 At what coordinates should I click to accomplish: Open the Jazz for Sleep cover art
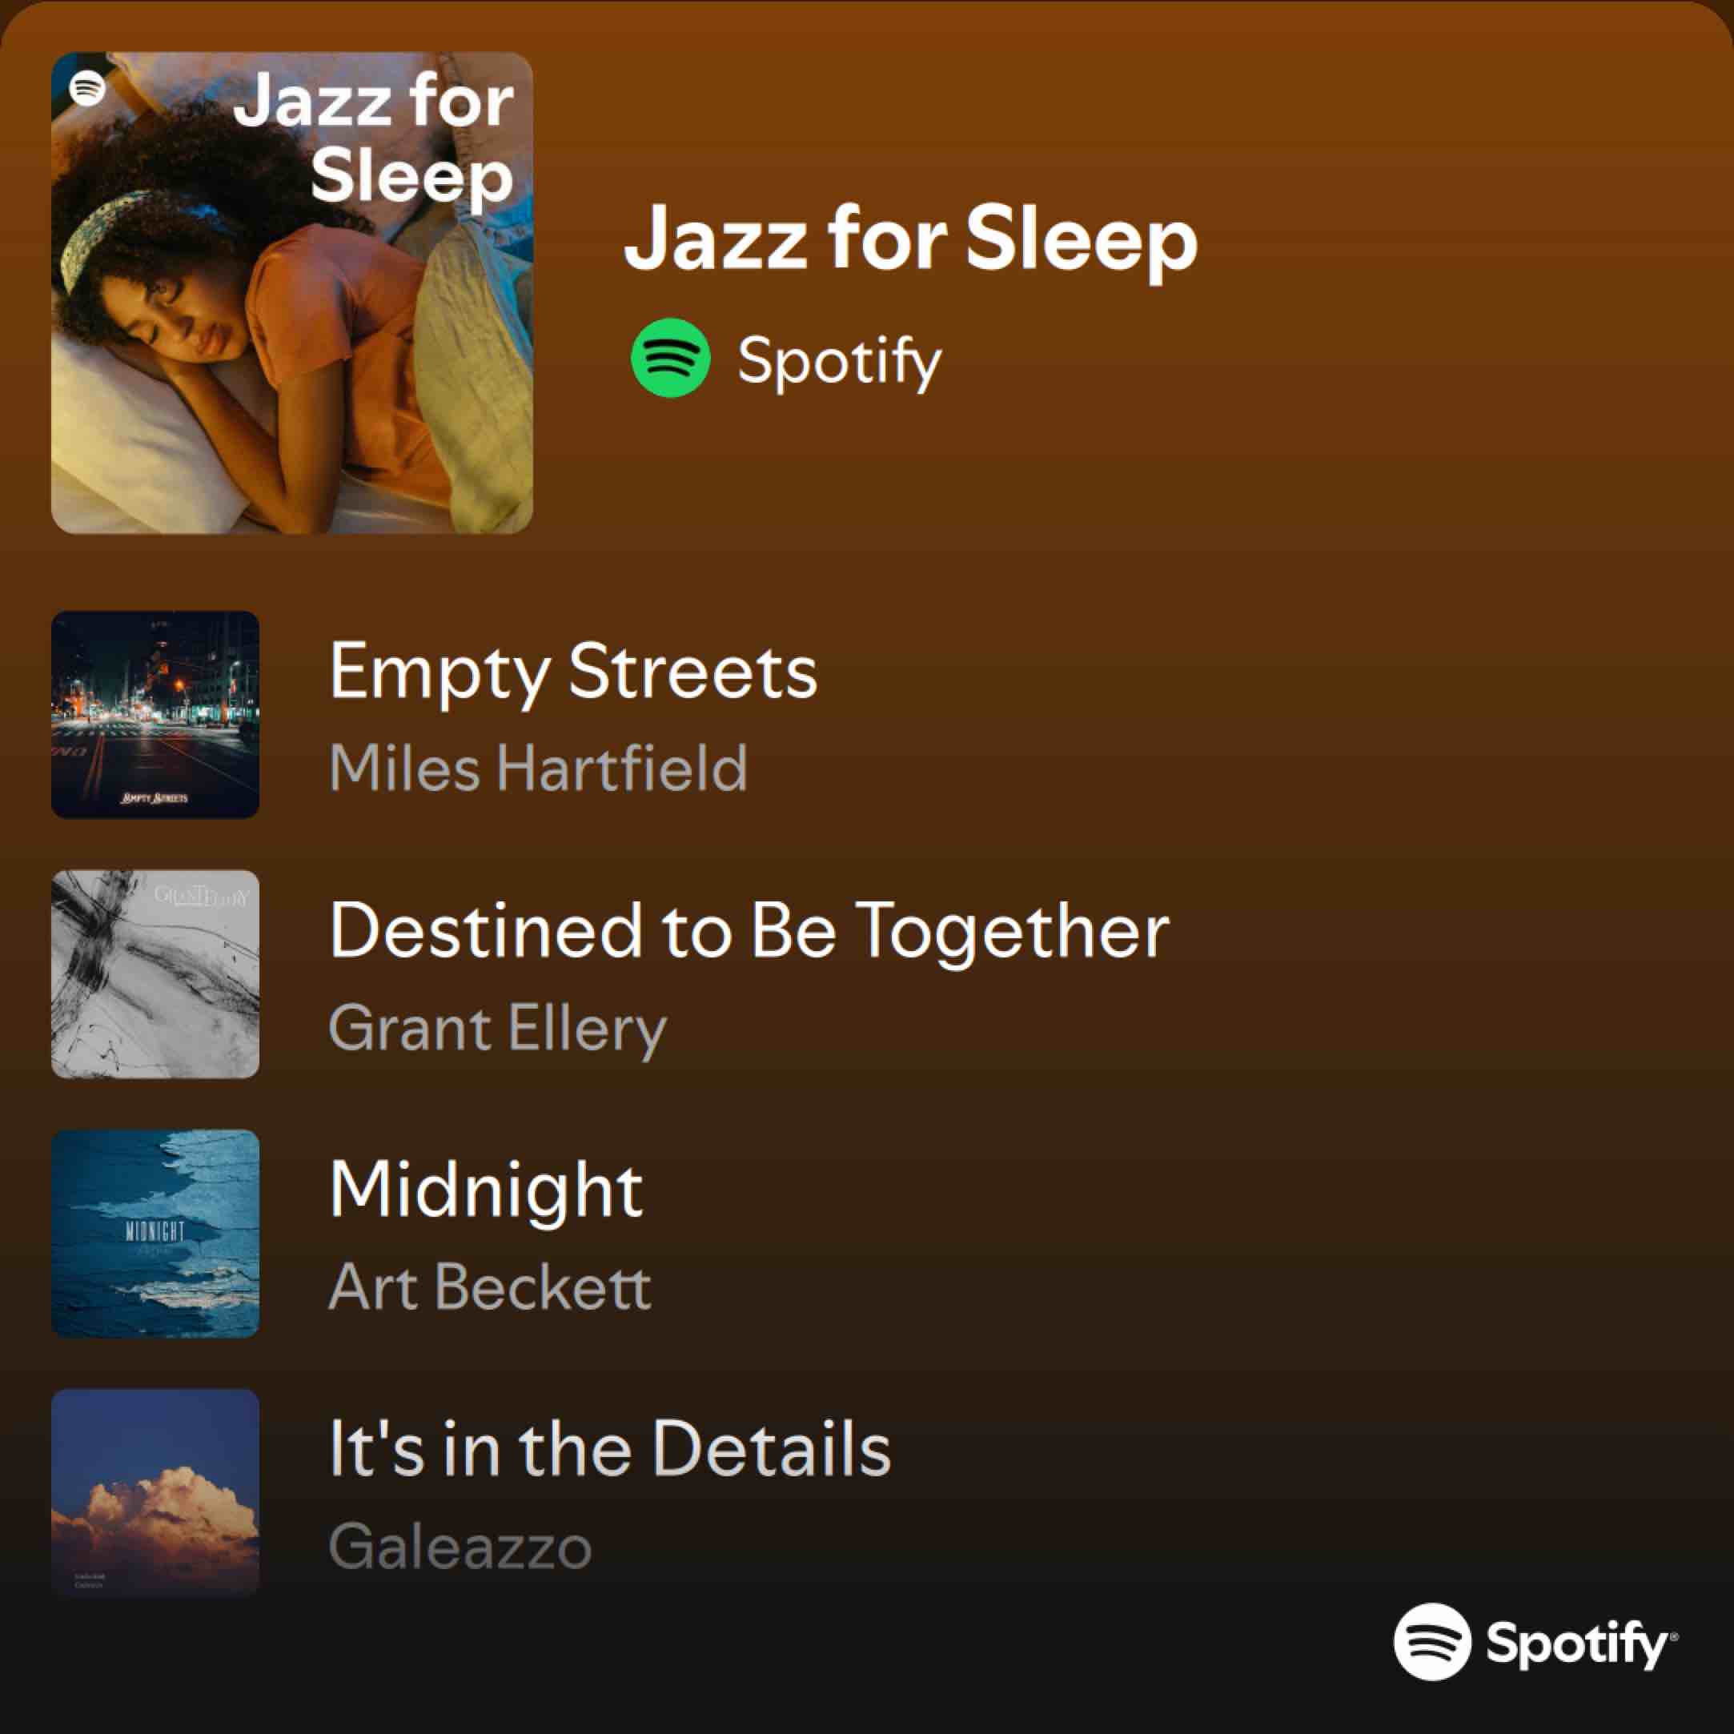pyautogui.click(x=291, y=292)
